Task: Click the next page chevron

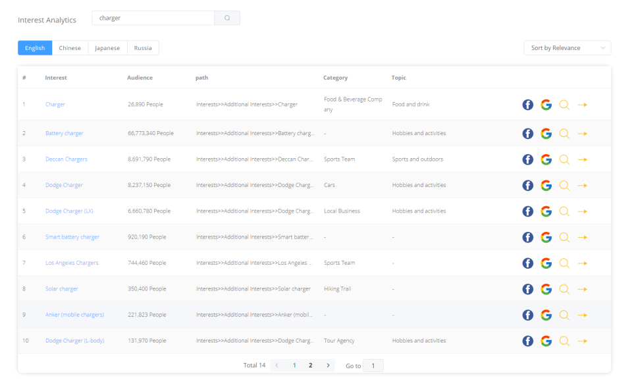Action: (x=328, y=366)
